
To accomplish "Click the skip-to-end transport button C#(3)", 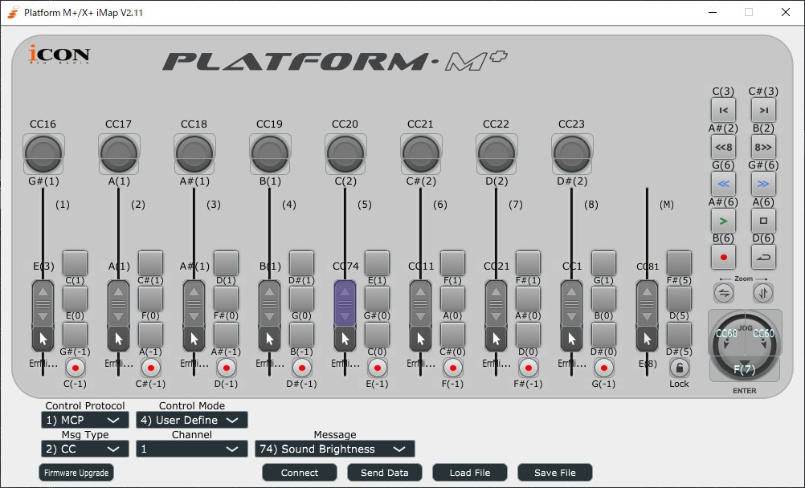I will pos(763,110).
